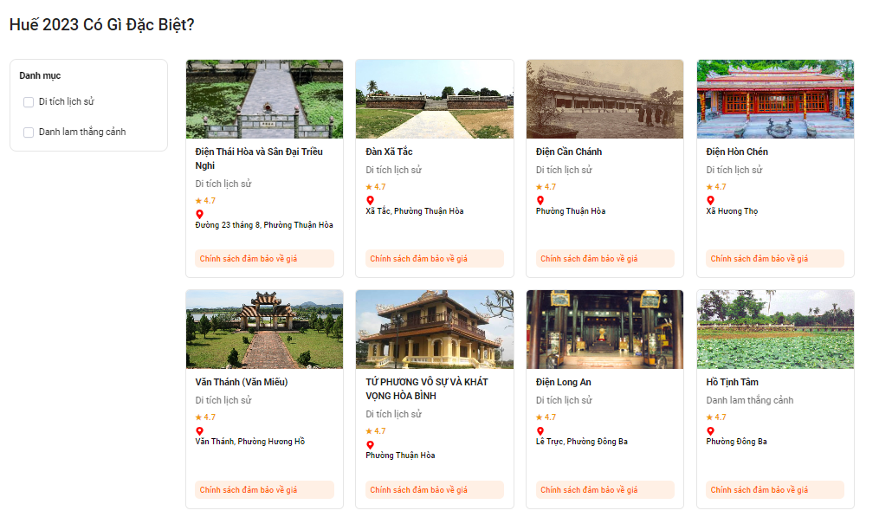Click price guarantee policy button on Điện Long An
Image resolution: width=892 pixels, height=517 pixels.
tap(604, 489)
